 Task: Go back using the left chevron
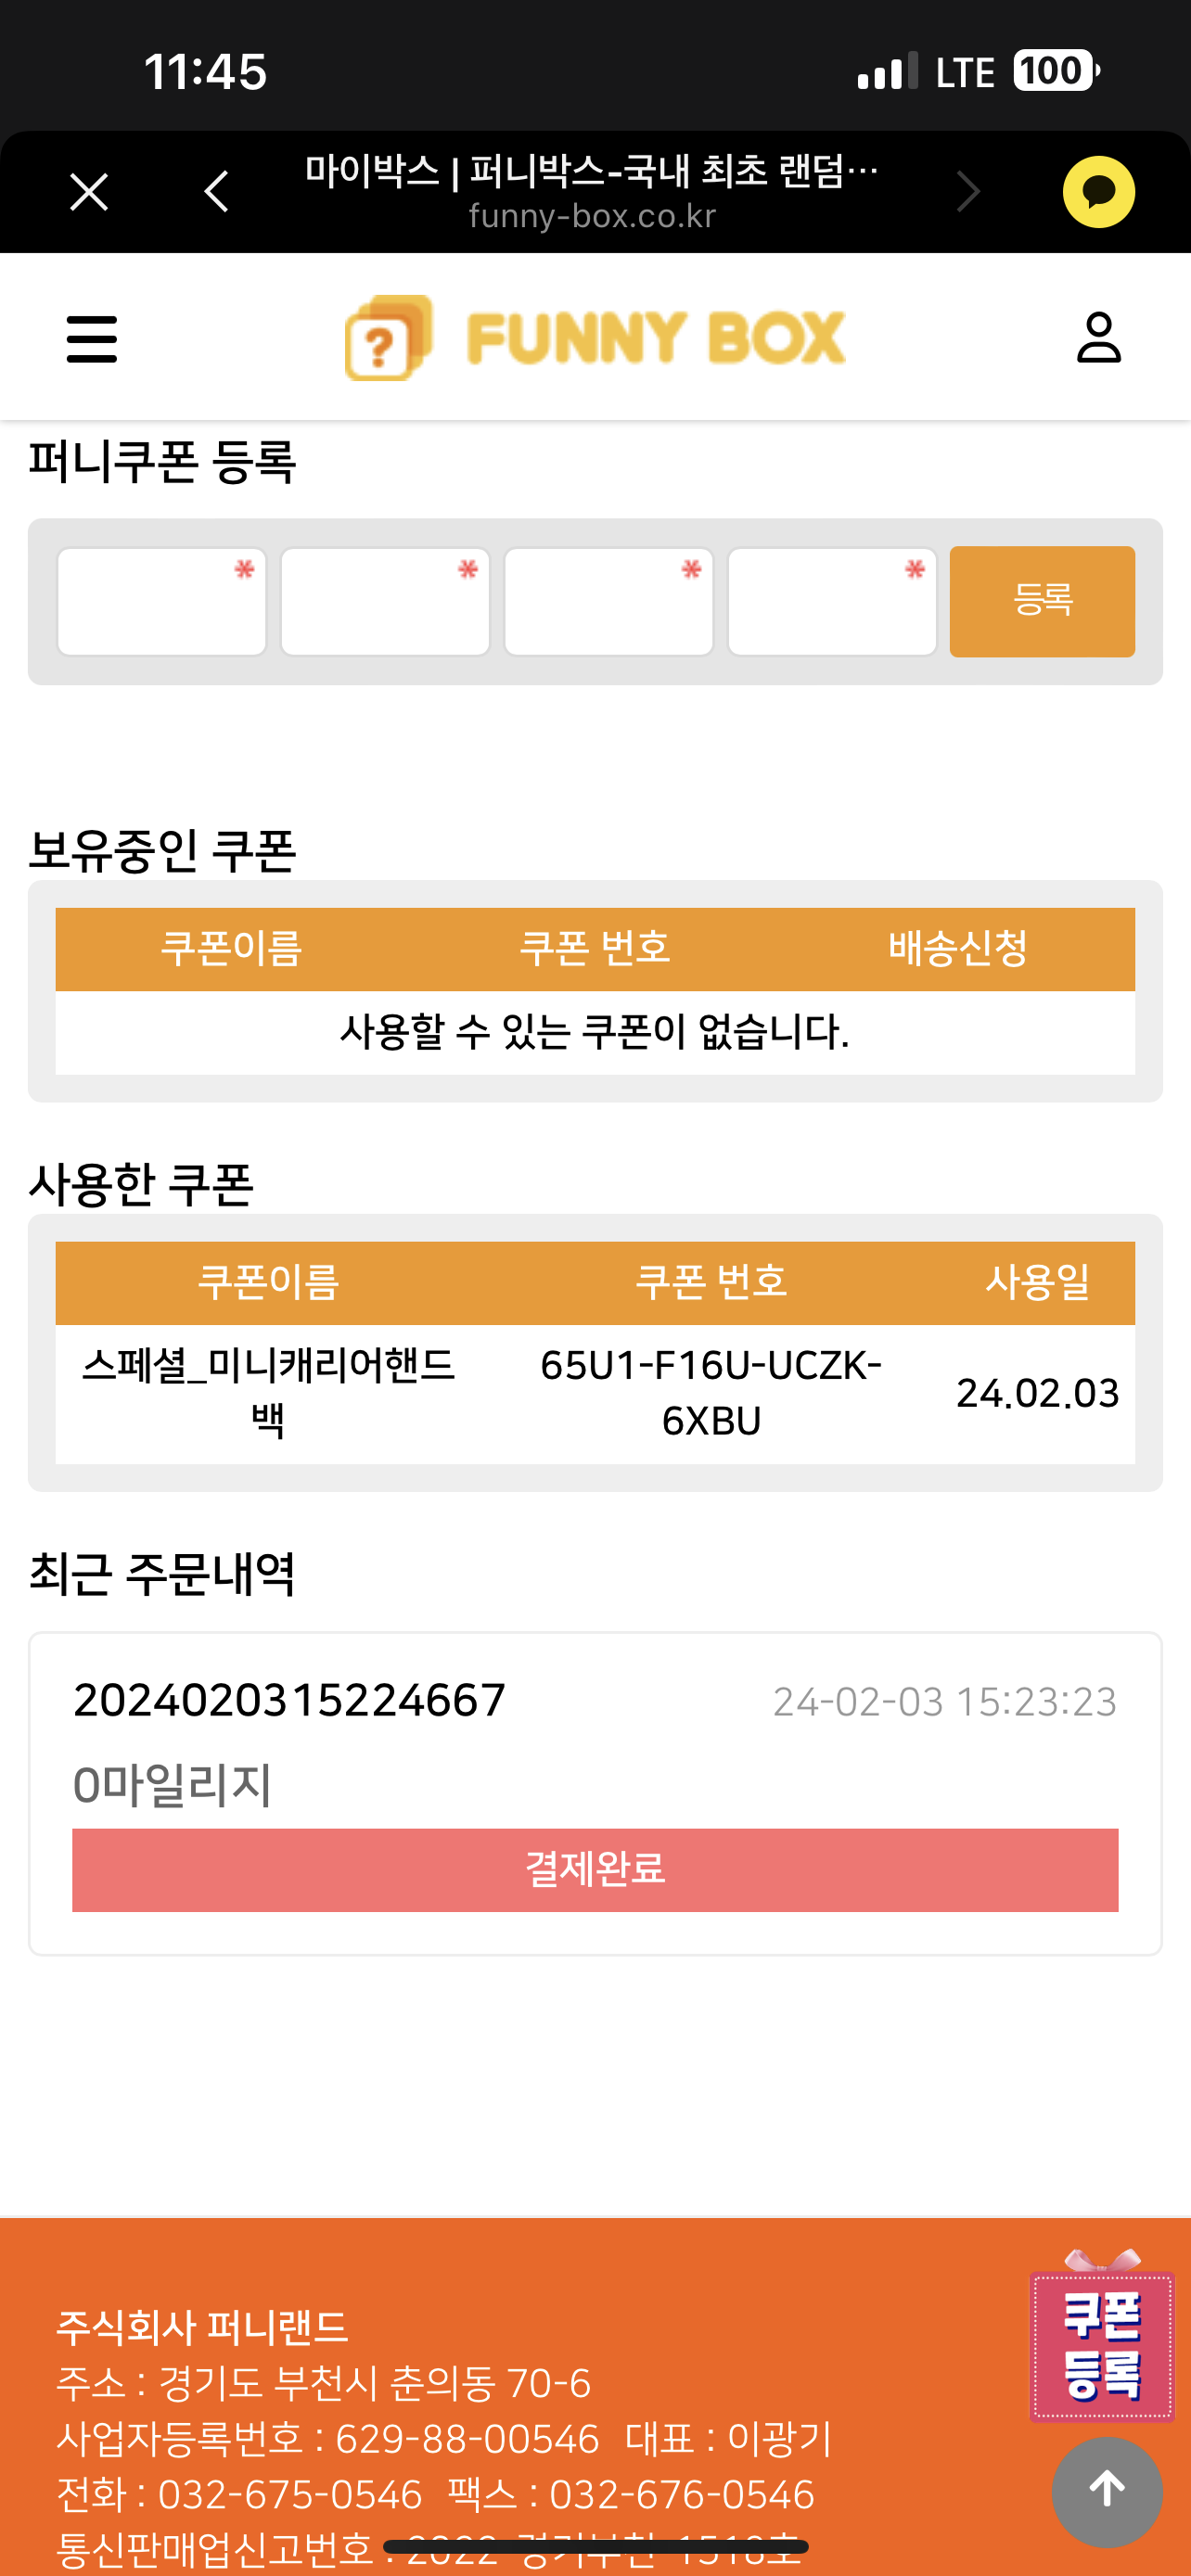click(216, 192)
